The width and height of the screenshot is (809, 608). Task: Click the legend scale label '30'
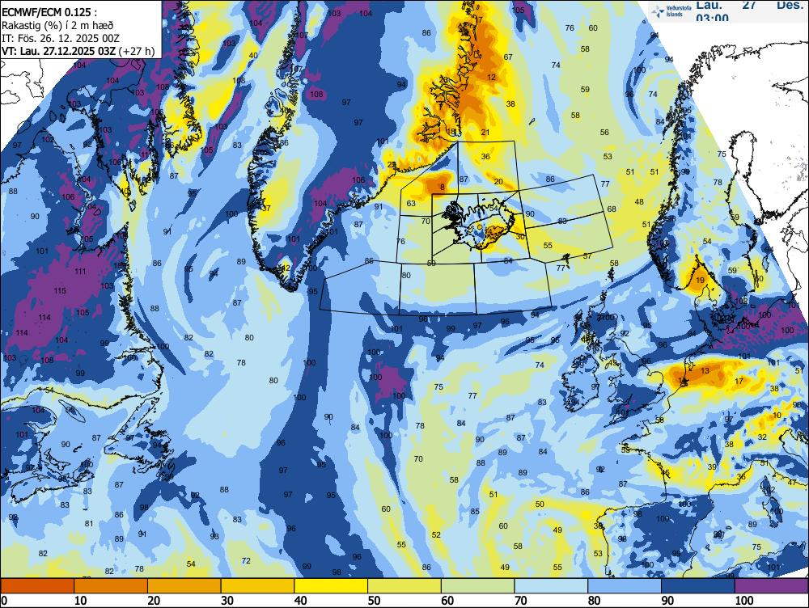[227, 600]
